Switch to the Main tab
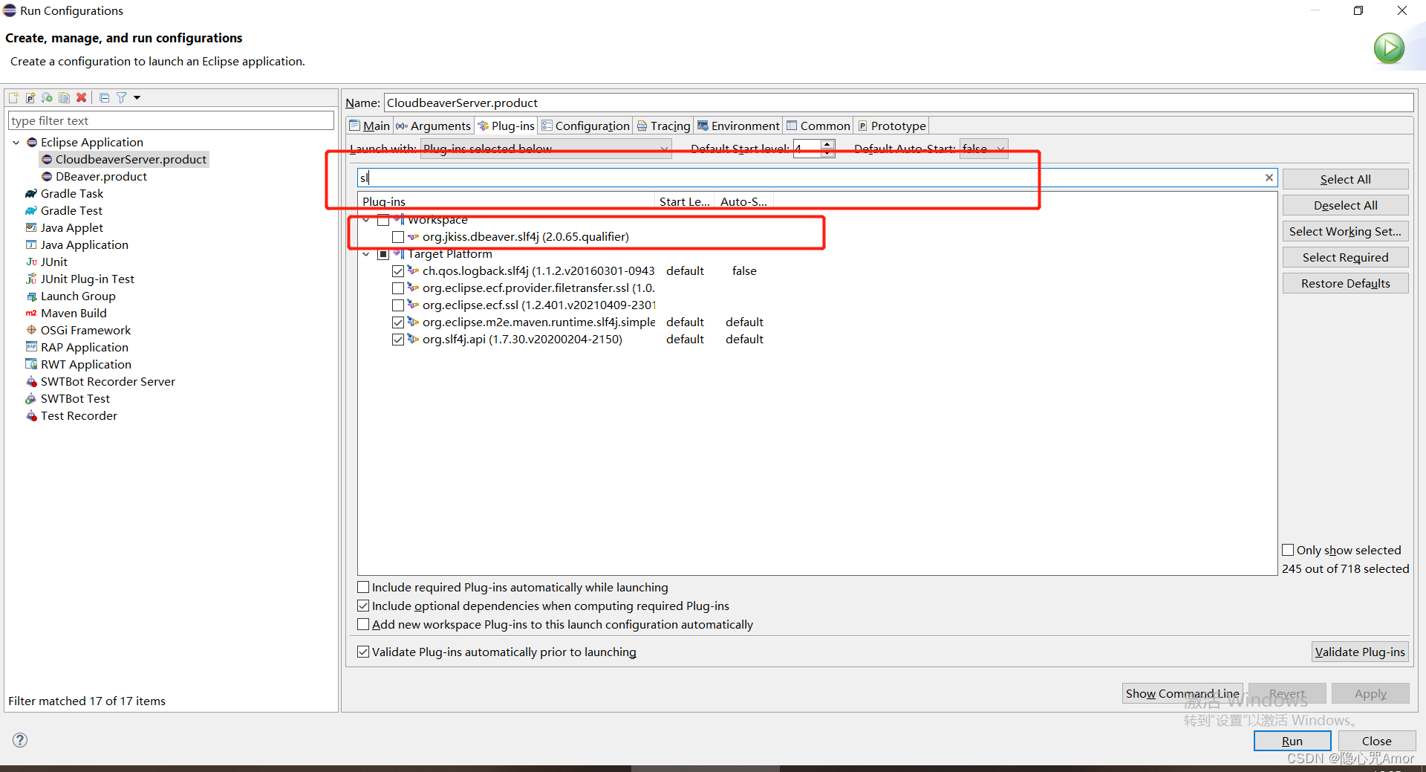 pos(370,126)
